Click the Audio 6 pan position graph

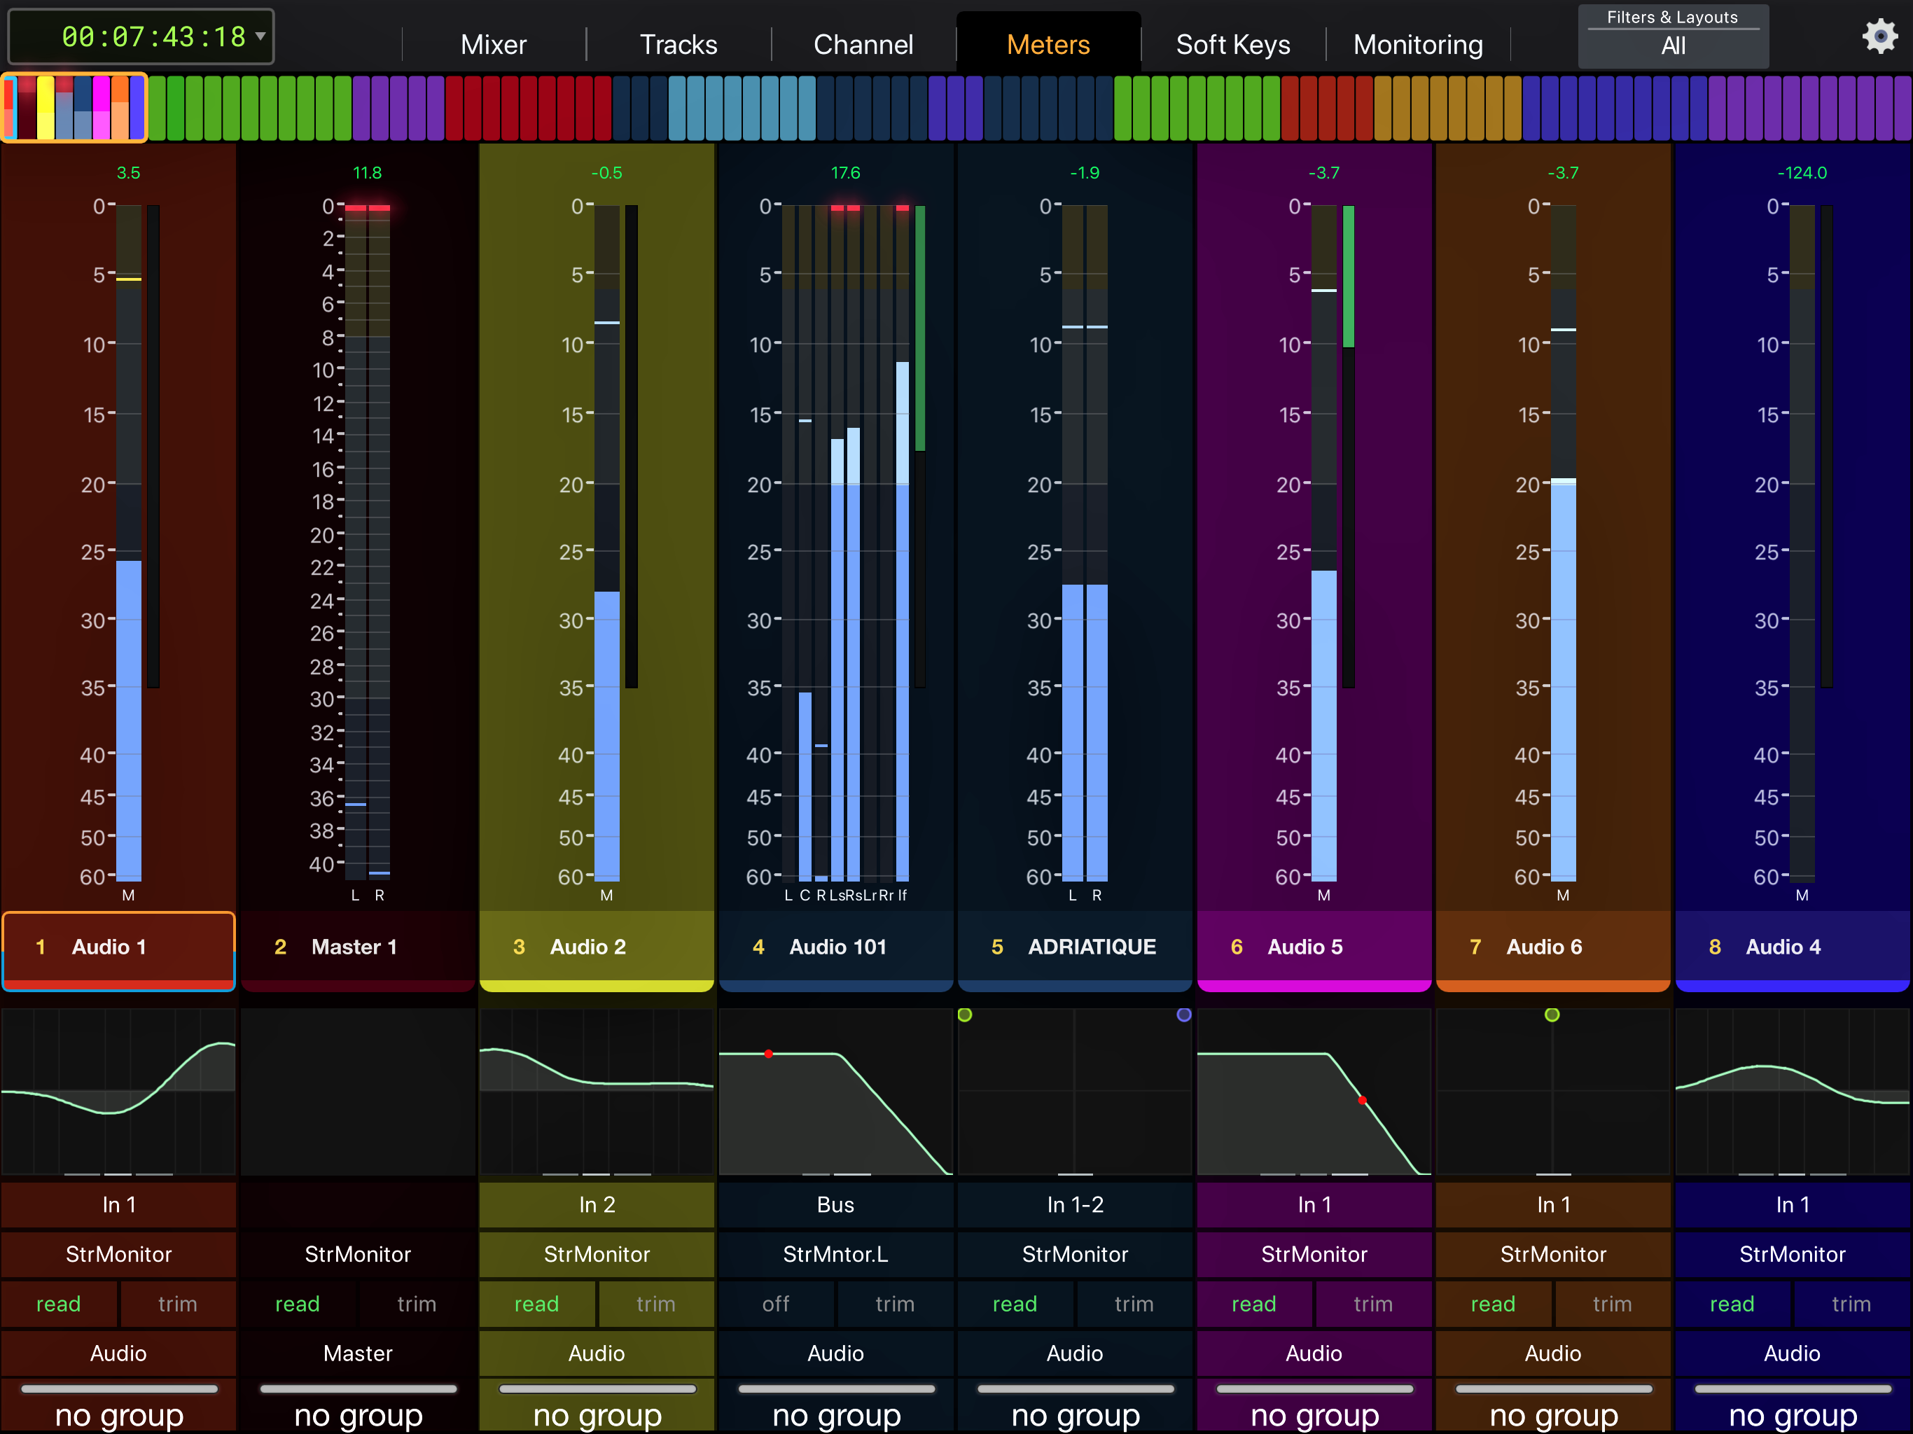coord(1553,1091)
